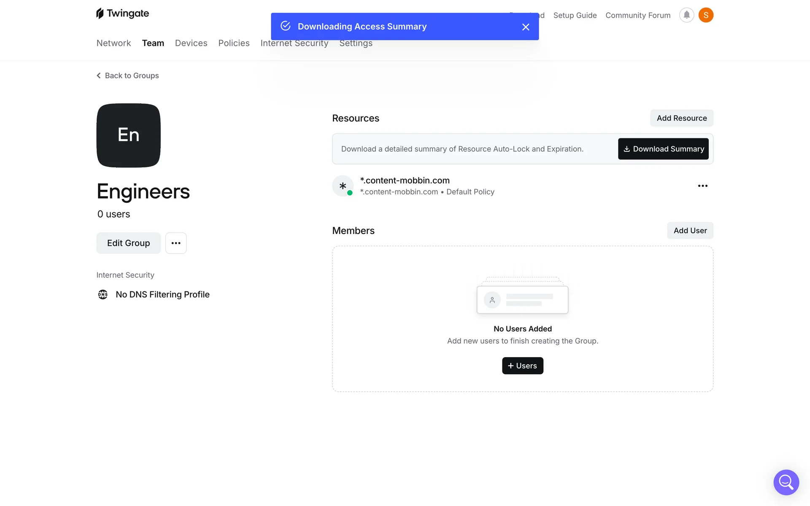Open the group's more actions menu
The width and height of the screenshot is (810, 506).
[176, 243]
